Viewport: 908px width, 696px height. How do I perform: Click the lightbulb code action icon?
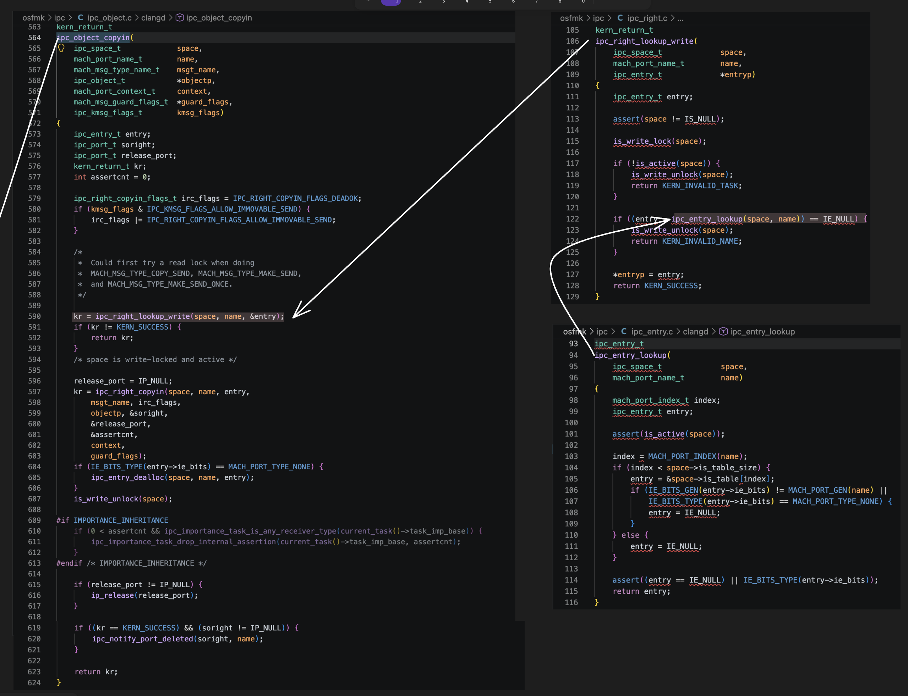(x=61, y=48)
